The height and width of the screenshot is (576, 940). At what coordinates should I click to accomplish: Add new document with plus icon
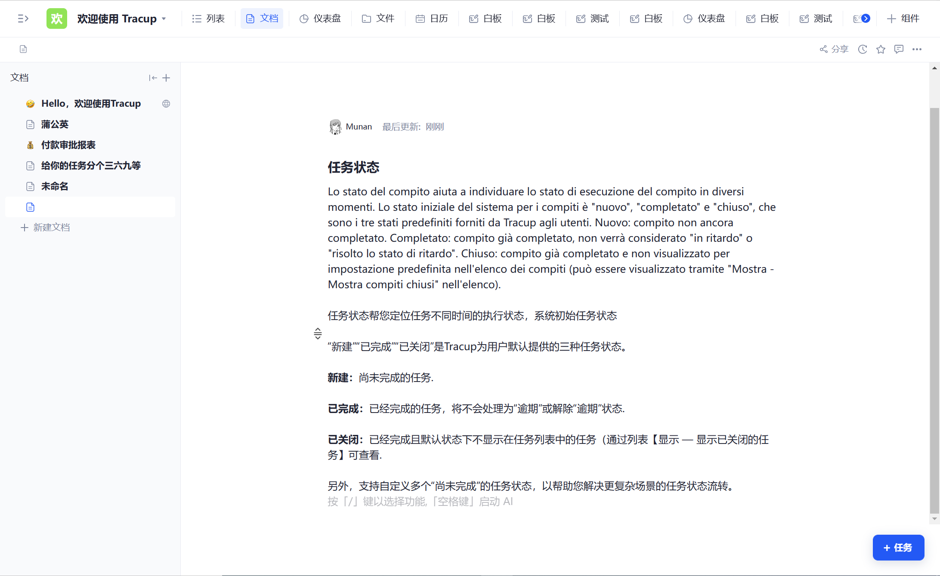point(166,78)
